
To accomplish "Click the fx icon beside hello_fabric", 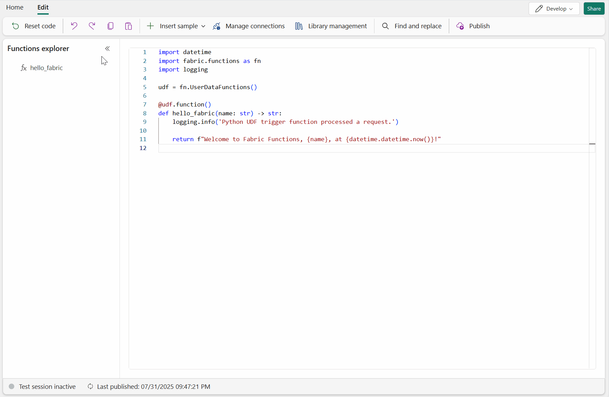I will (x=23, y=68).
